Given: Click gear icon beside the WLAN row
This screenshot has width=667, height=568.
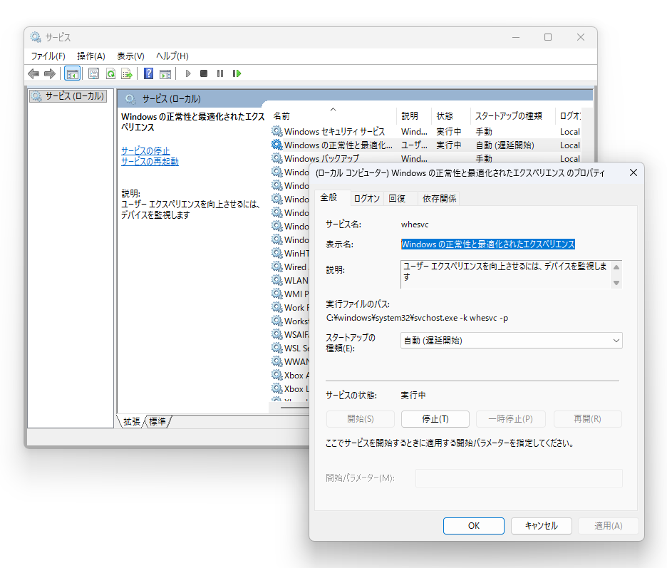Looking at the screenshot, I should [x=277, y=280].
